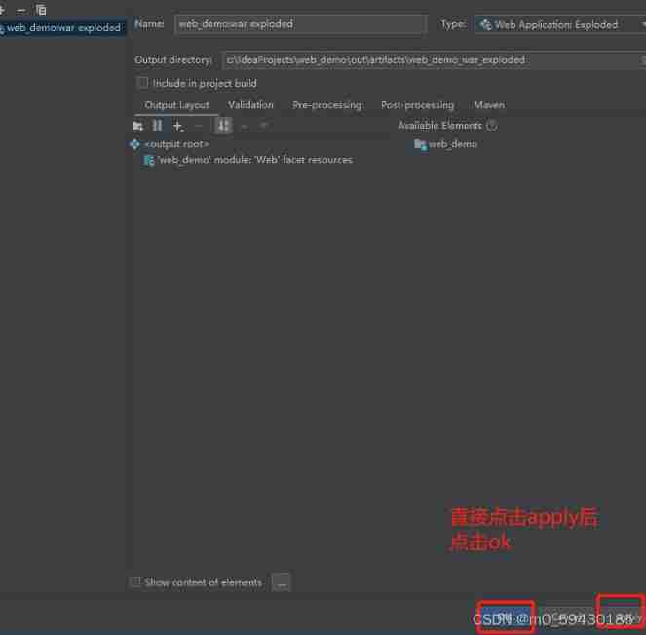
Task: Open the Type combo box Web Application: Exploded
Action: tap(559, 24)
